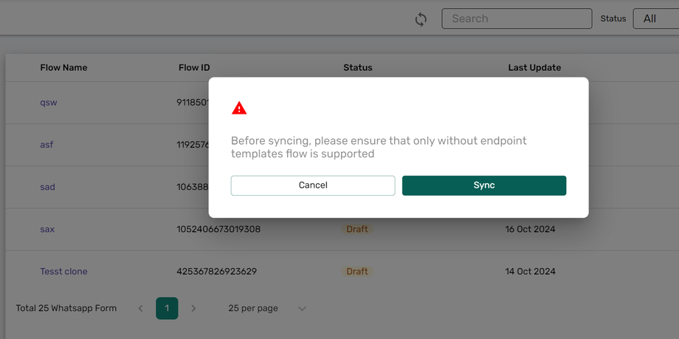
Task: Click the Draft status badge for sax
Action: point(357,229)
